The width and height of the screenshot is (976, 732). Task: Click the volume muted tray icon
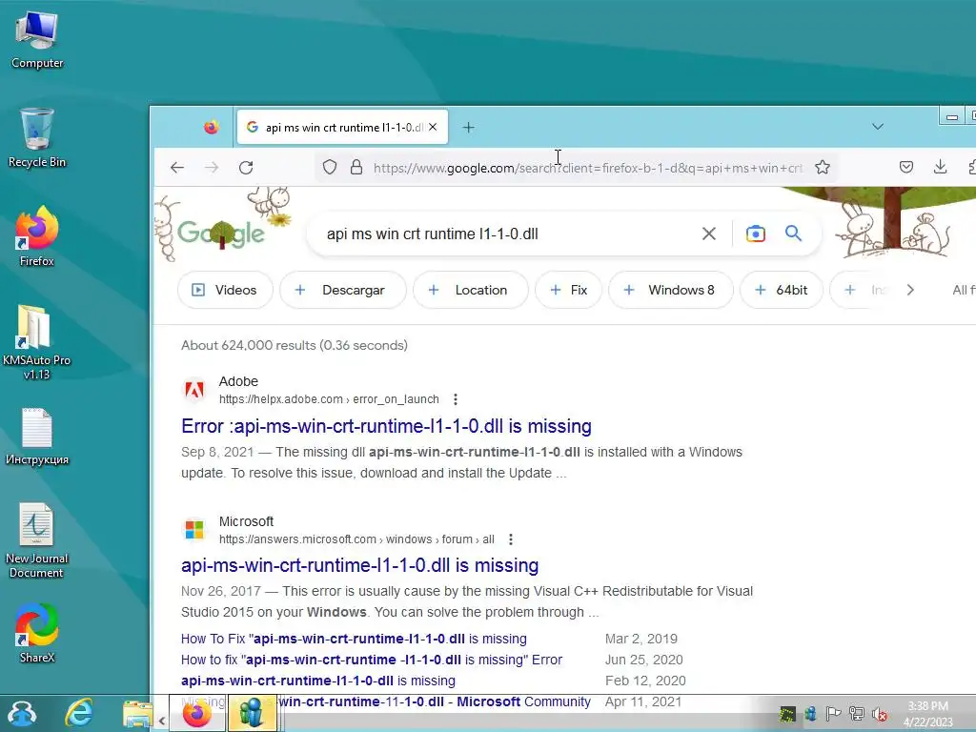[x=879, y=713]
